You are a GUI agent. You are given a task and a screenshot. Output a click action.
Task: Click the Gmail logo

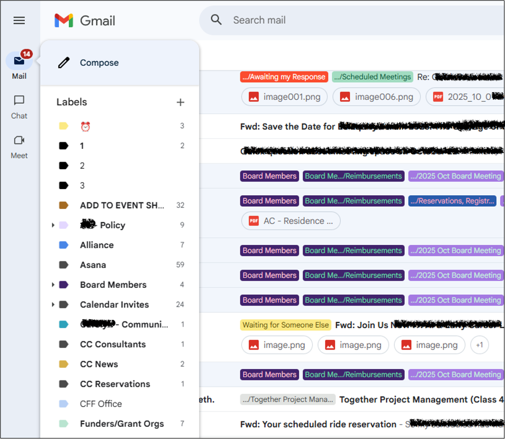click(x=85, y=20)
